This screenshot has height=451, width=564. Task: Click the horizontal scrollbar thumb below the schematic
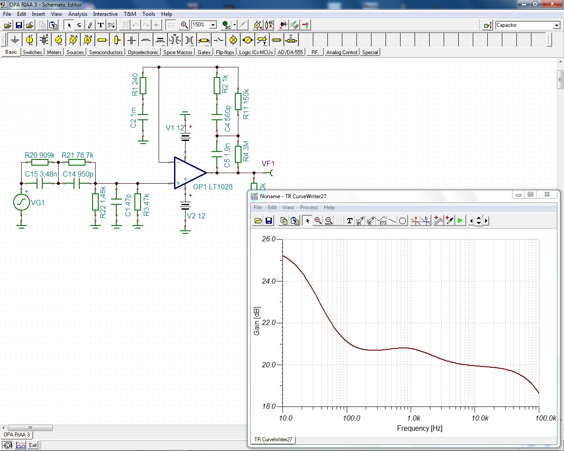[30, 428]
